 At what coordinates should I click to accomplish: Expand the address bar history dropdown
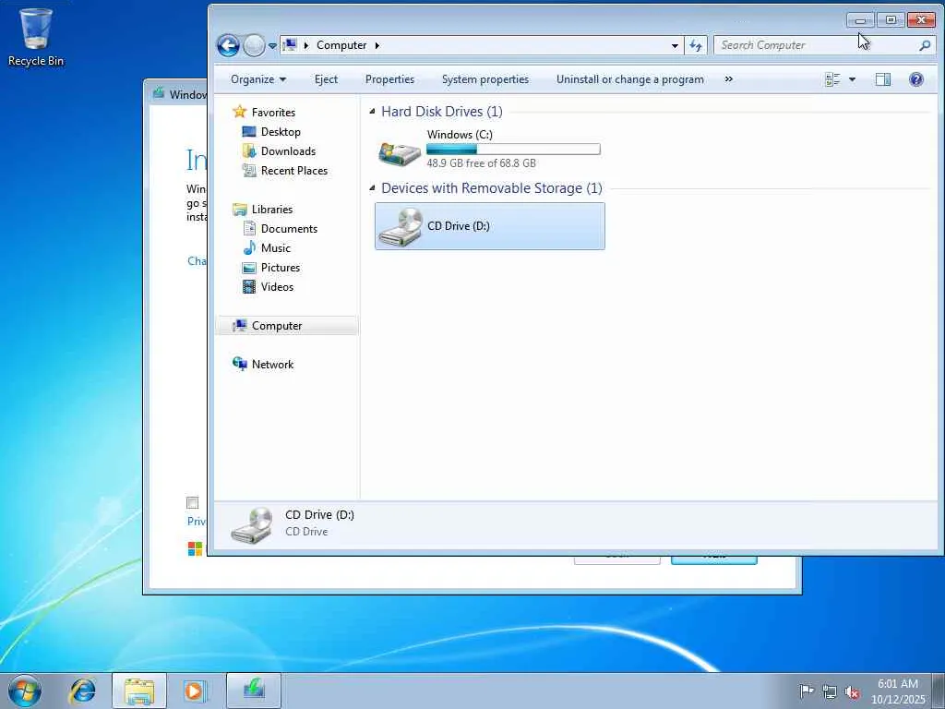[675, 46]
